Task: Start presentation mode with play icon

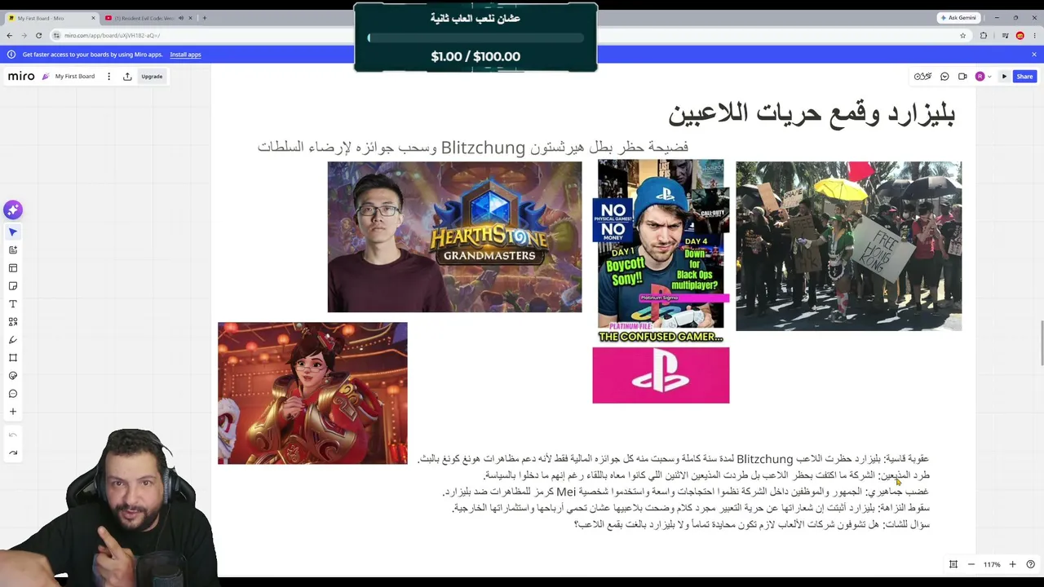Action: [x=1004, y=77]
